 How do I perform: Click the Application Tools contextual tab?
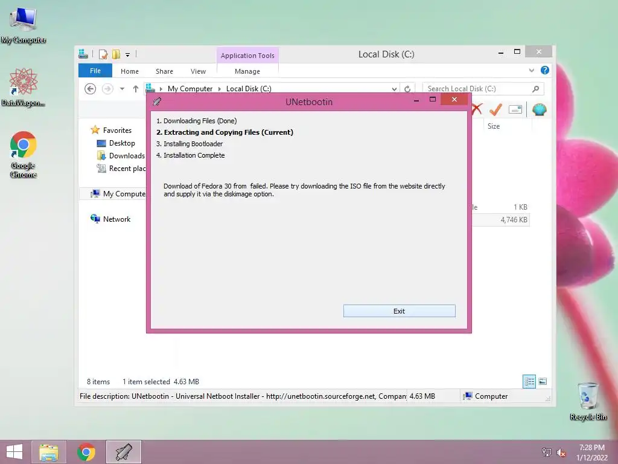pyautogui.click(x=247, y=55)
